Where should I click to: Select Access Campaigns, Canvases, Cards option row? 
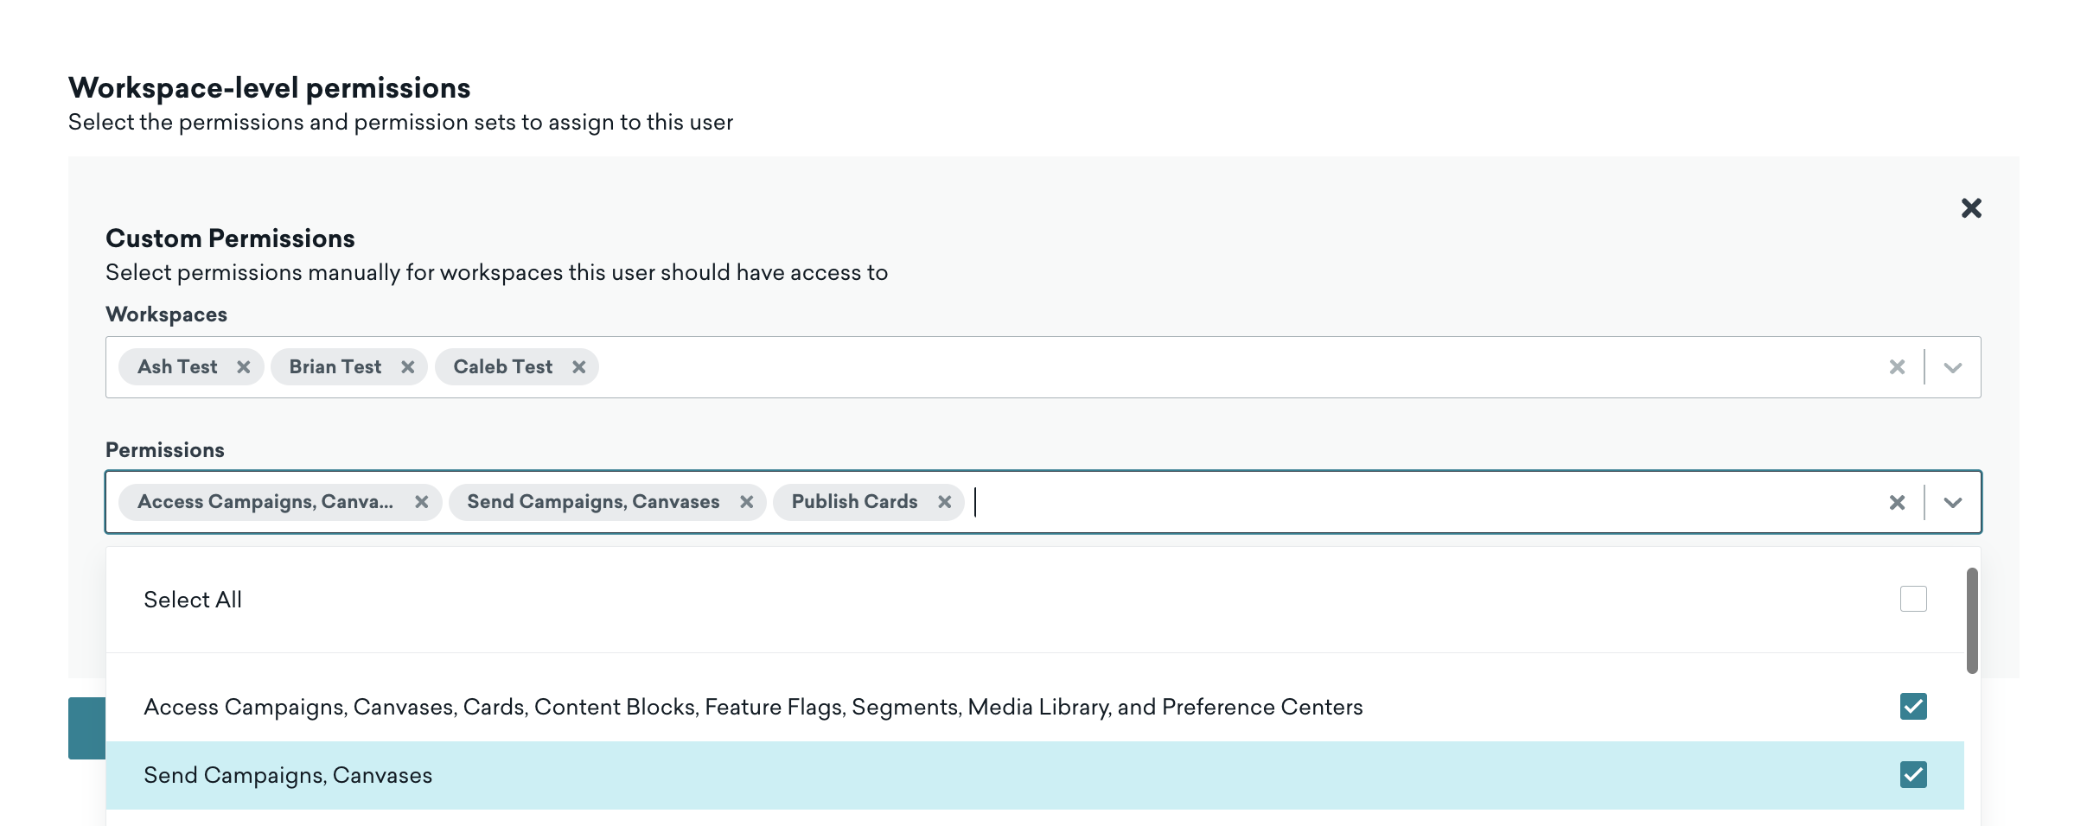1035,707
